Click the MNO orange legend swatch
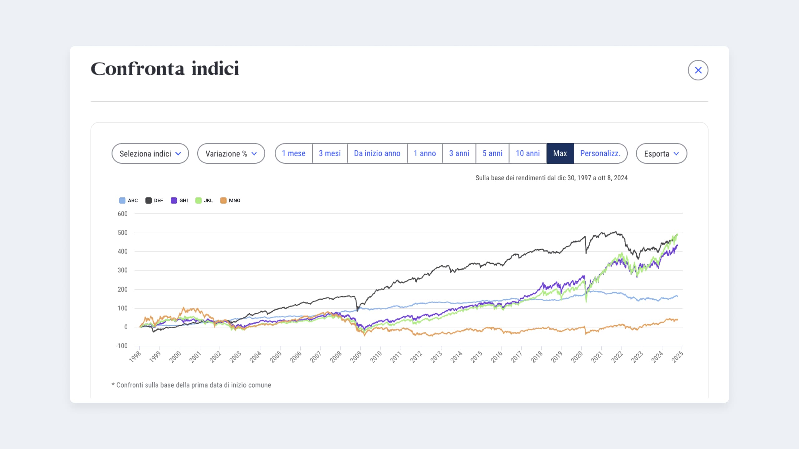Image resolution: width=799 pixels, height=449 pixels. pos(223,200)
